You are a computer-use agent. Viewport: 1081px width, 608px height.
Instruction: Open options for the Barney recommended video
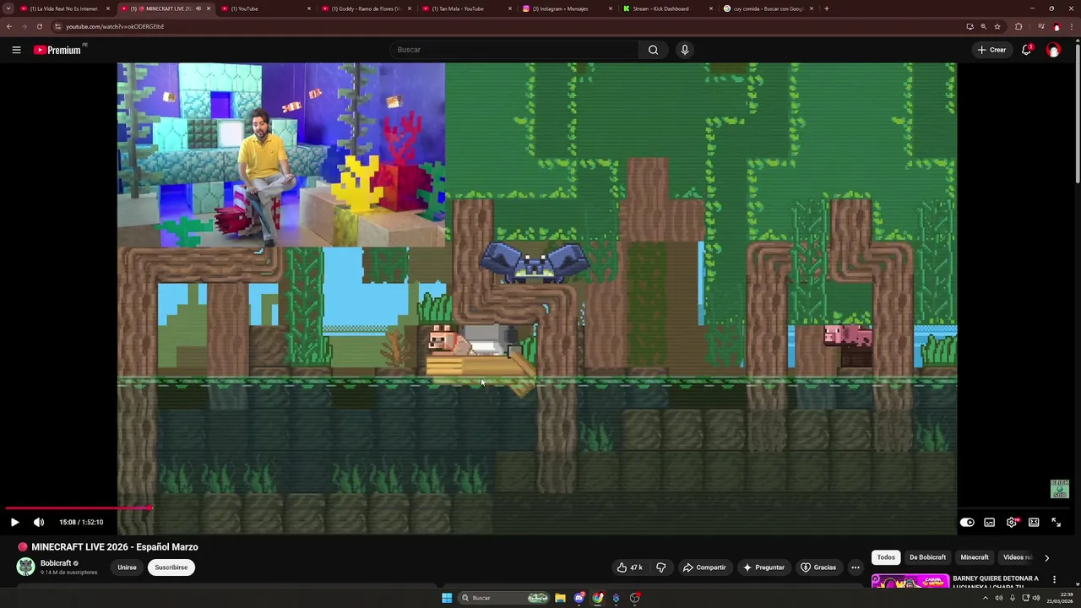[1054, 579]
